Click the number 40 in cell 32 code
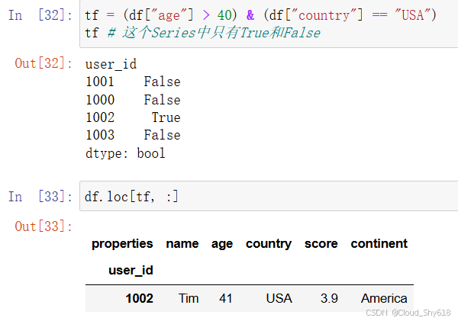 tap(224, 15)
